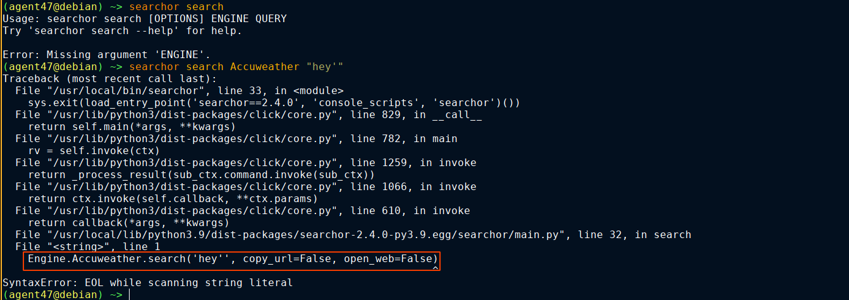Click the Usage: searchor search line
This screenshot has height=300, width=849.
pos(144,19)
